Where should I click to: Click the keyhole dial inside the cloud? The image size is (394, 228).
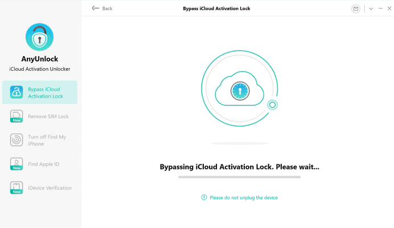[x=240, y=91]
